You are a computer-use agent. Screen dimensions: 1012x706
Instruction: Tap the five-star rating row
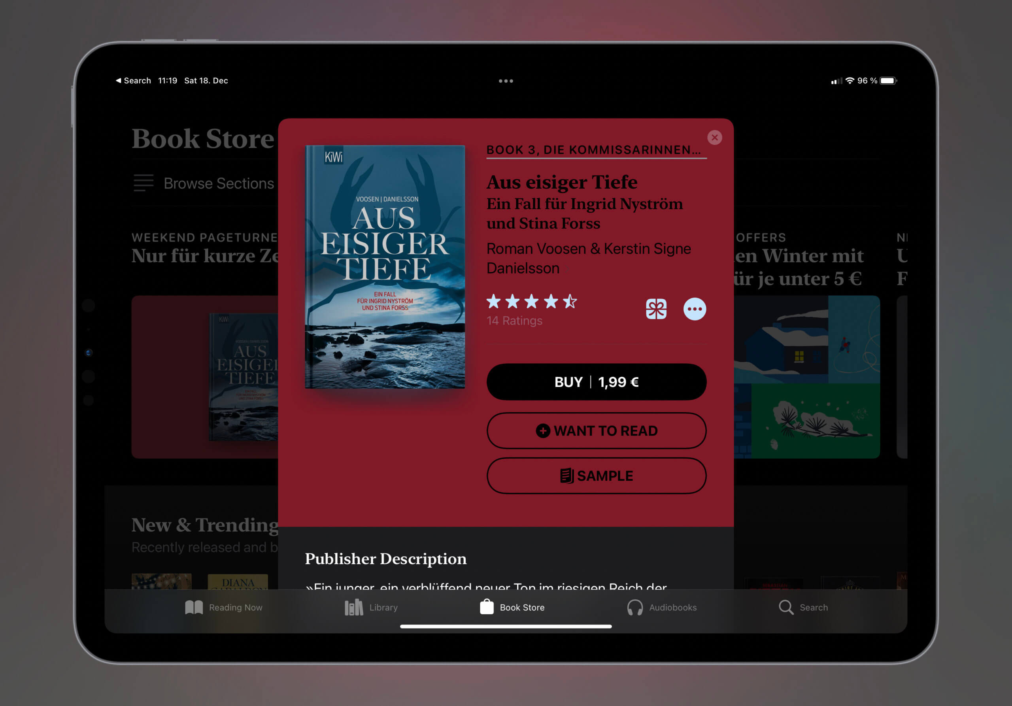pyautogui.click(x=531, y=302)
